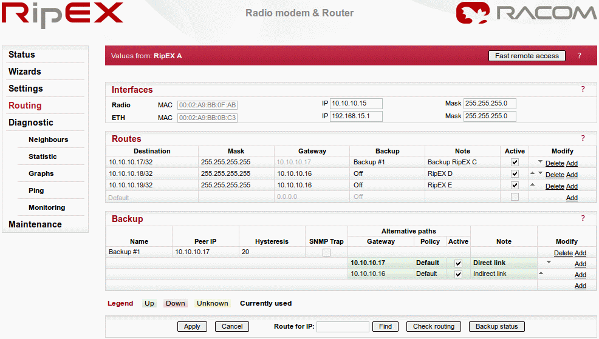
Task: Click the help question mark in Interfaces section
Action: click(583, 89)
